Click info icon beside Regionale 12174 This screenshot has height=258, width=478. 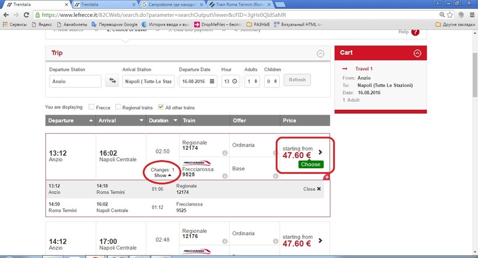point(224,153)
